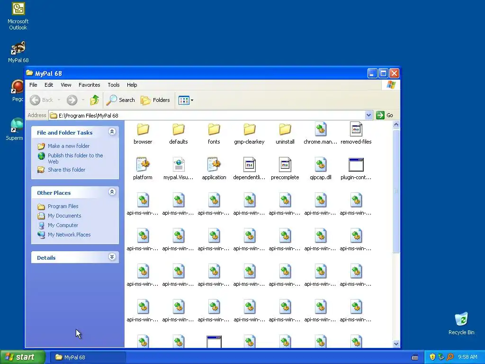Image resolution: width=485 pixels, height=364 pixels.
Task: Click the on-screen keyboard taskbar icon
Action: click(415, 357)
